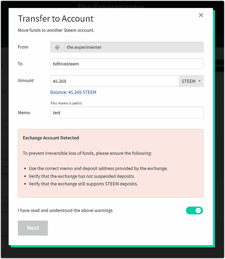Click the Next button

coord(33,228)
